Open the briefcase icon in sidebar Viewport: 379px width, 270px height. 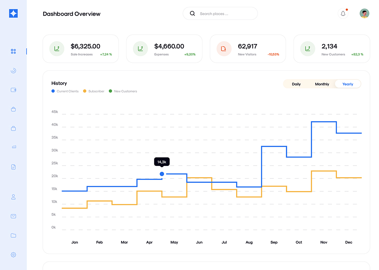pos(13,128)
